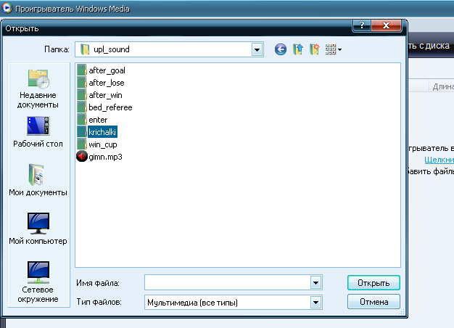Go back to the last visited folder
This screenshot has height=328, width=454.
coord(280,49)
